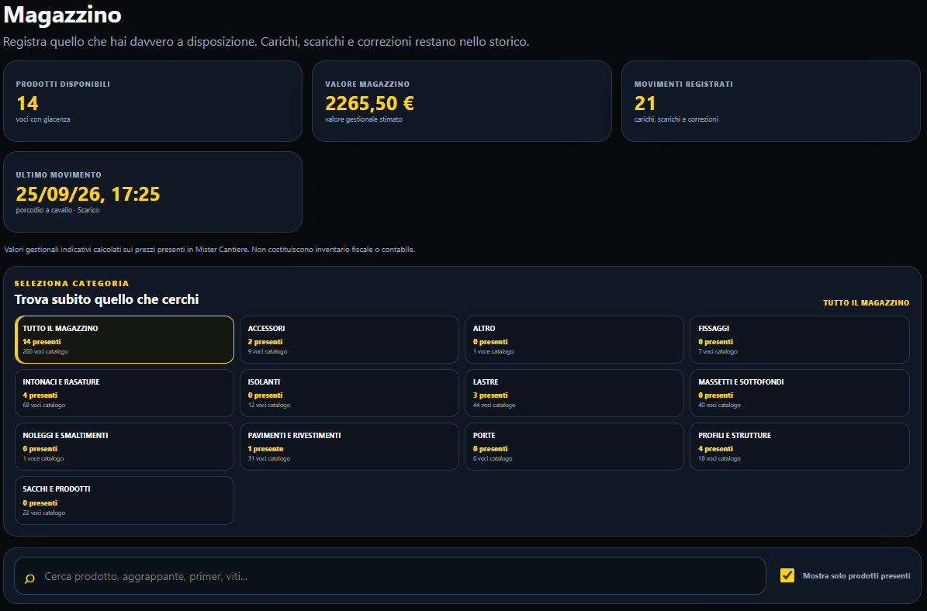
Task: Click the text "valore gestionale stimato"
Action: [364, 119]
